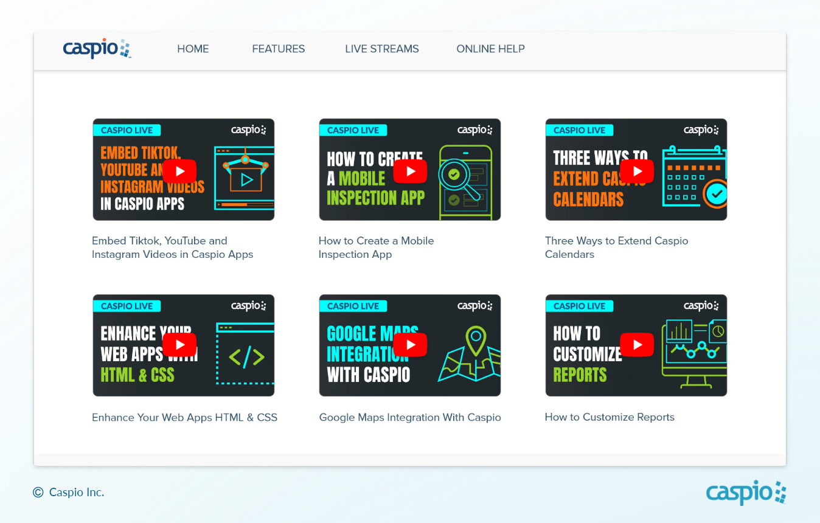820x523 pixels.
Task: Play the Embed Tiktok video via its YouTube button
Action: [x=179, y=171]
